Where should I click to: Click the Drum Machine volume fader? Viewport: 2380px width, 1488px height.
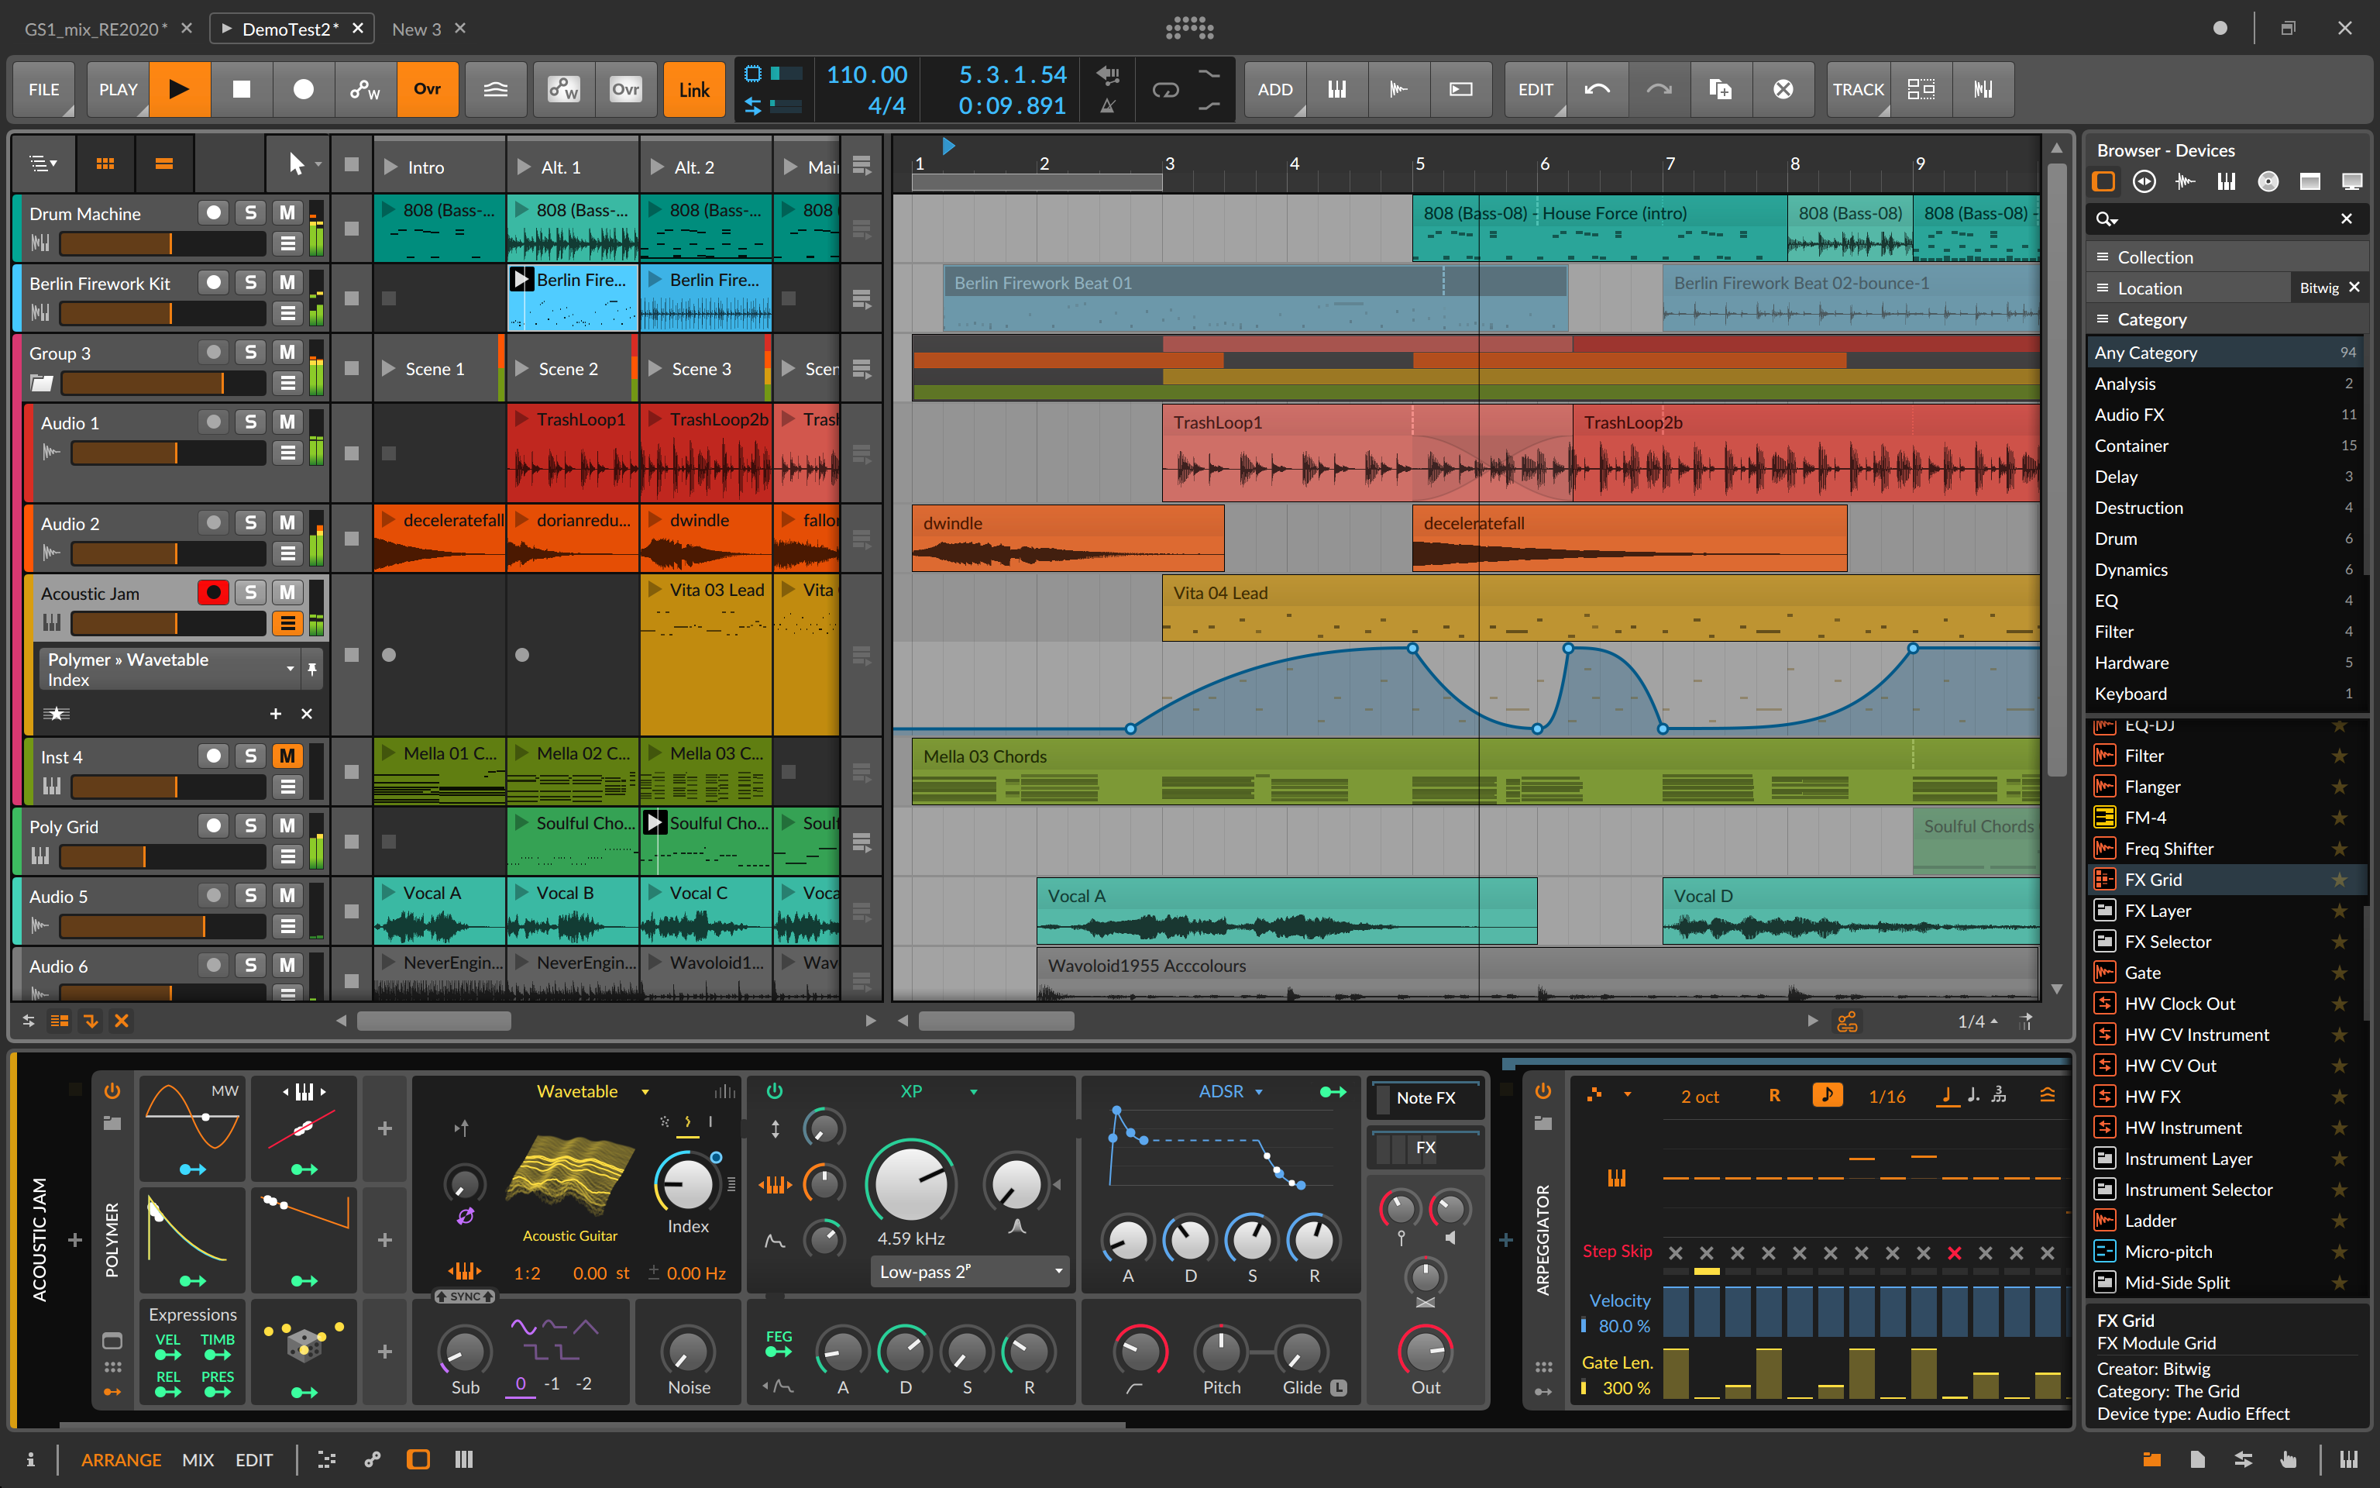point(163,243)
